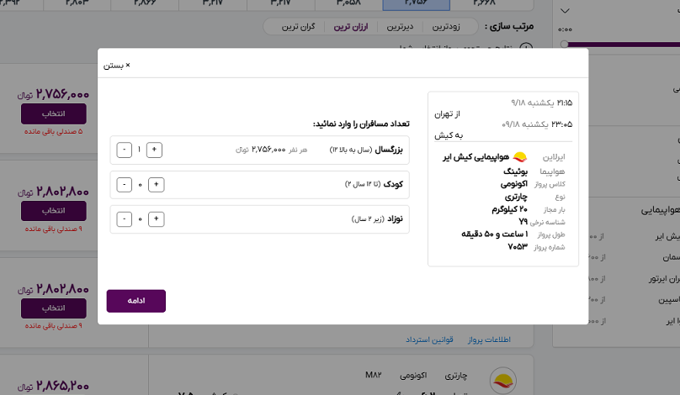Select flight priced ۲,۷۵۶,۰۰۰ with انتخاب button
The image size is (680, 395).
53,113
